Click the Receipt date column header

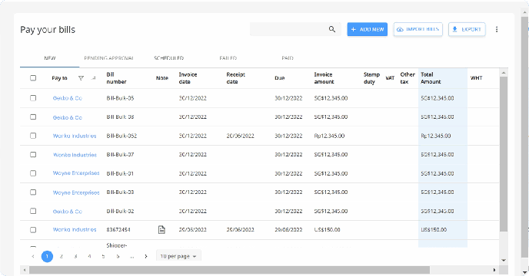click(x=235, y=78)
